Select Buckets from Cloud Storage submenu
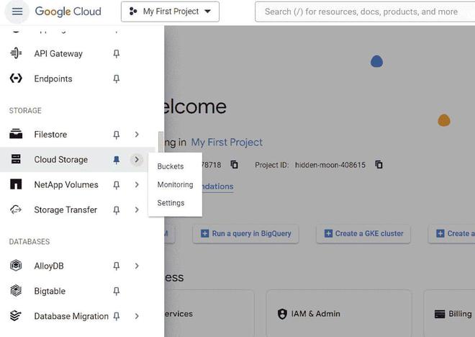The height and width of the screenshot is (337, 475). coord(171,166)
